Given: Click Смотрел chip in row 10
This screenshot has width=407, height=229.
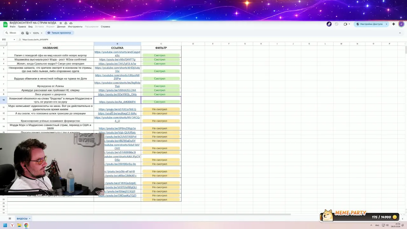Looking at the screenshot, I should (x=161, y=102).
